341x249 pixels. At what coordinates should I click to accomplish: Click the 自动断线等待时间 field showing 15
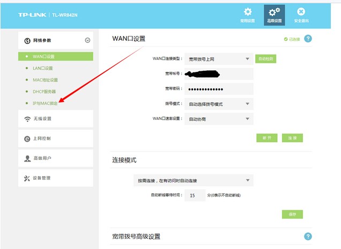[x=195, y=195]
